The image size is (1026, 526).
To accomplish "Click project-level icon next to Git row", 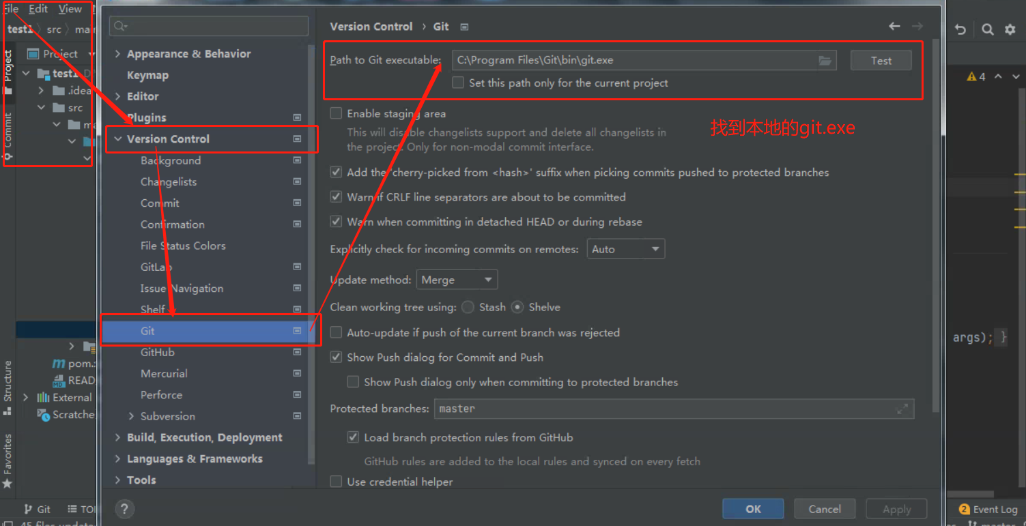I will [297, 331].
